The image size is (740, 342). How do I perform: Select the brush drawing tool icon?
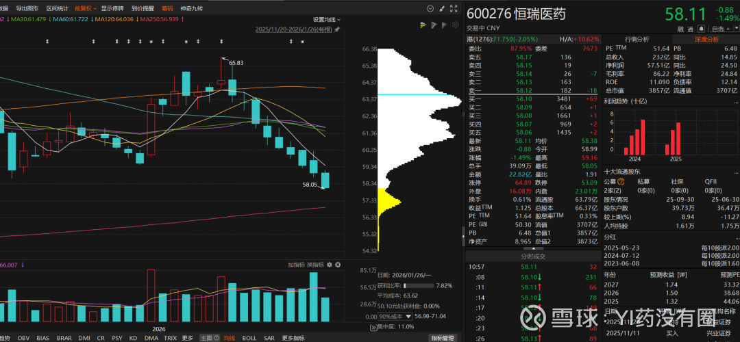pos(442,8)
